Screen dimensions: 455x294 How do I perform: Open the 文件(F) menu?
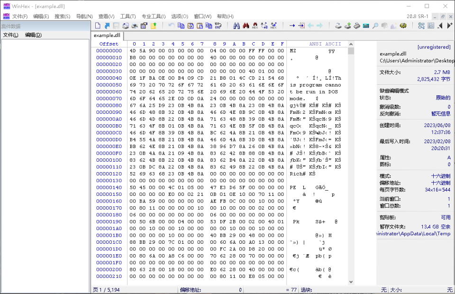pos(20,16)
